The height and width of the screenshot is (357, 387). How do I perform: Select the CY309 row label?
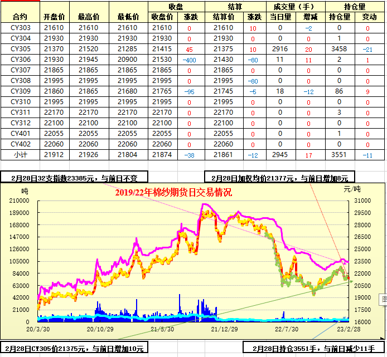20,91
